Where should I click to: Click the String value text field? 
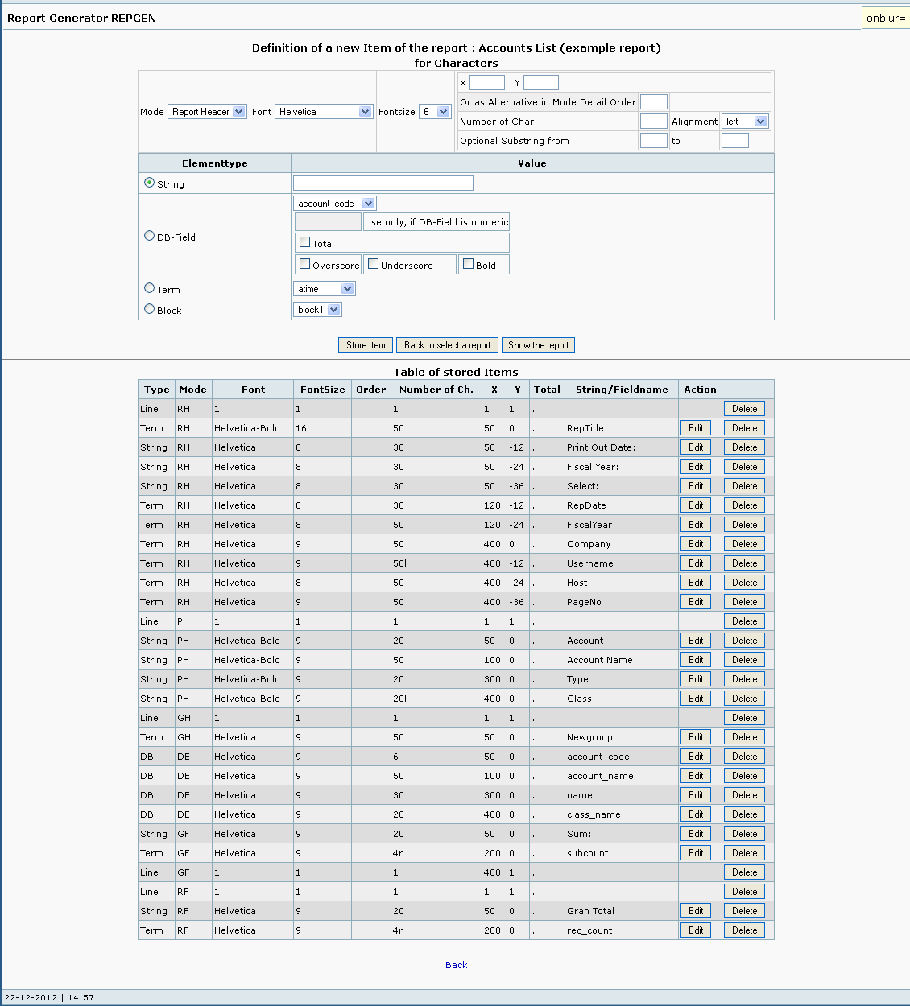[383, 183]
